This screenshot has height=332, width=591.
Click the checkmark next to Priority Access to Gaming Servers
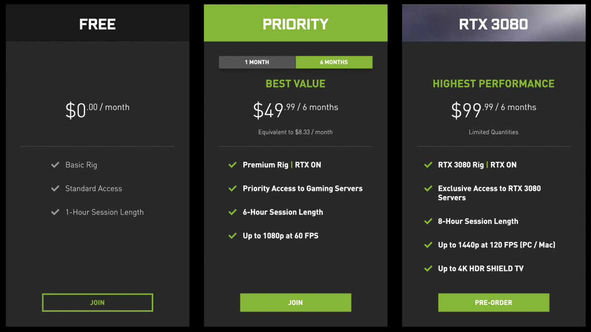tap(232, 188)
